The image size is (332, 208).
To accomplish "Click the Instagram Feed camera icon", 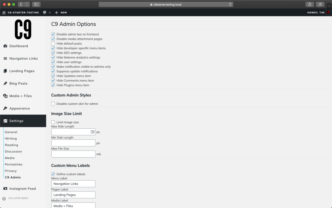I will [5, 188].
